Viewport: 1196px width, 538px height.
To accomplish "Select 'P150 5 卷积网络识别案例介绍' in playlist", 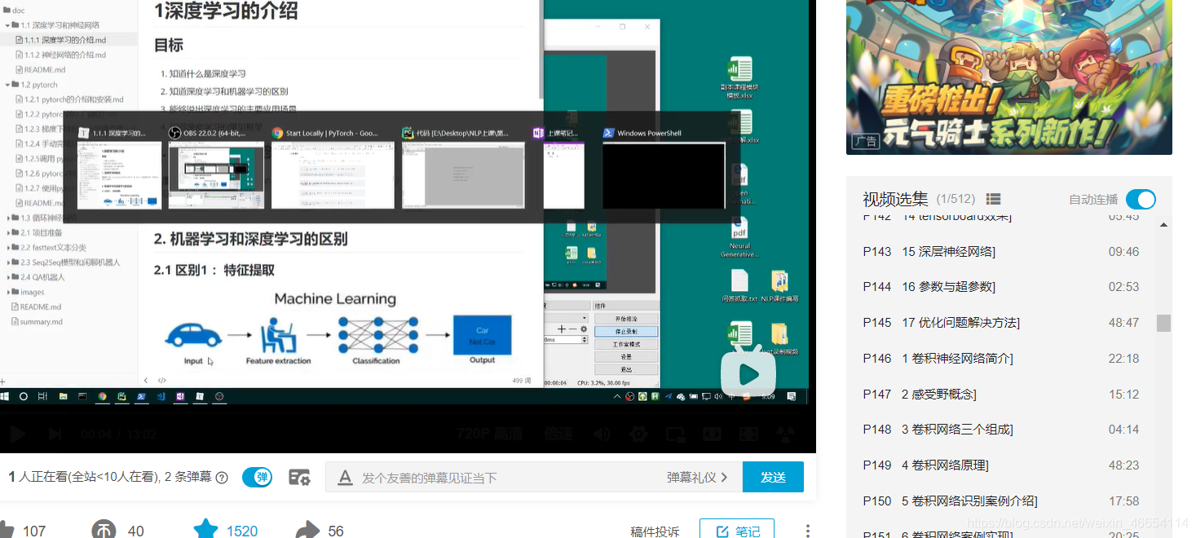I will 1001,501.
